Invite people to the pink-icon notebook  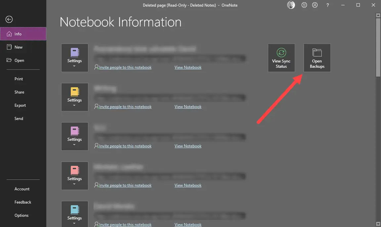(123, 146)
